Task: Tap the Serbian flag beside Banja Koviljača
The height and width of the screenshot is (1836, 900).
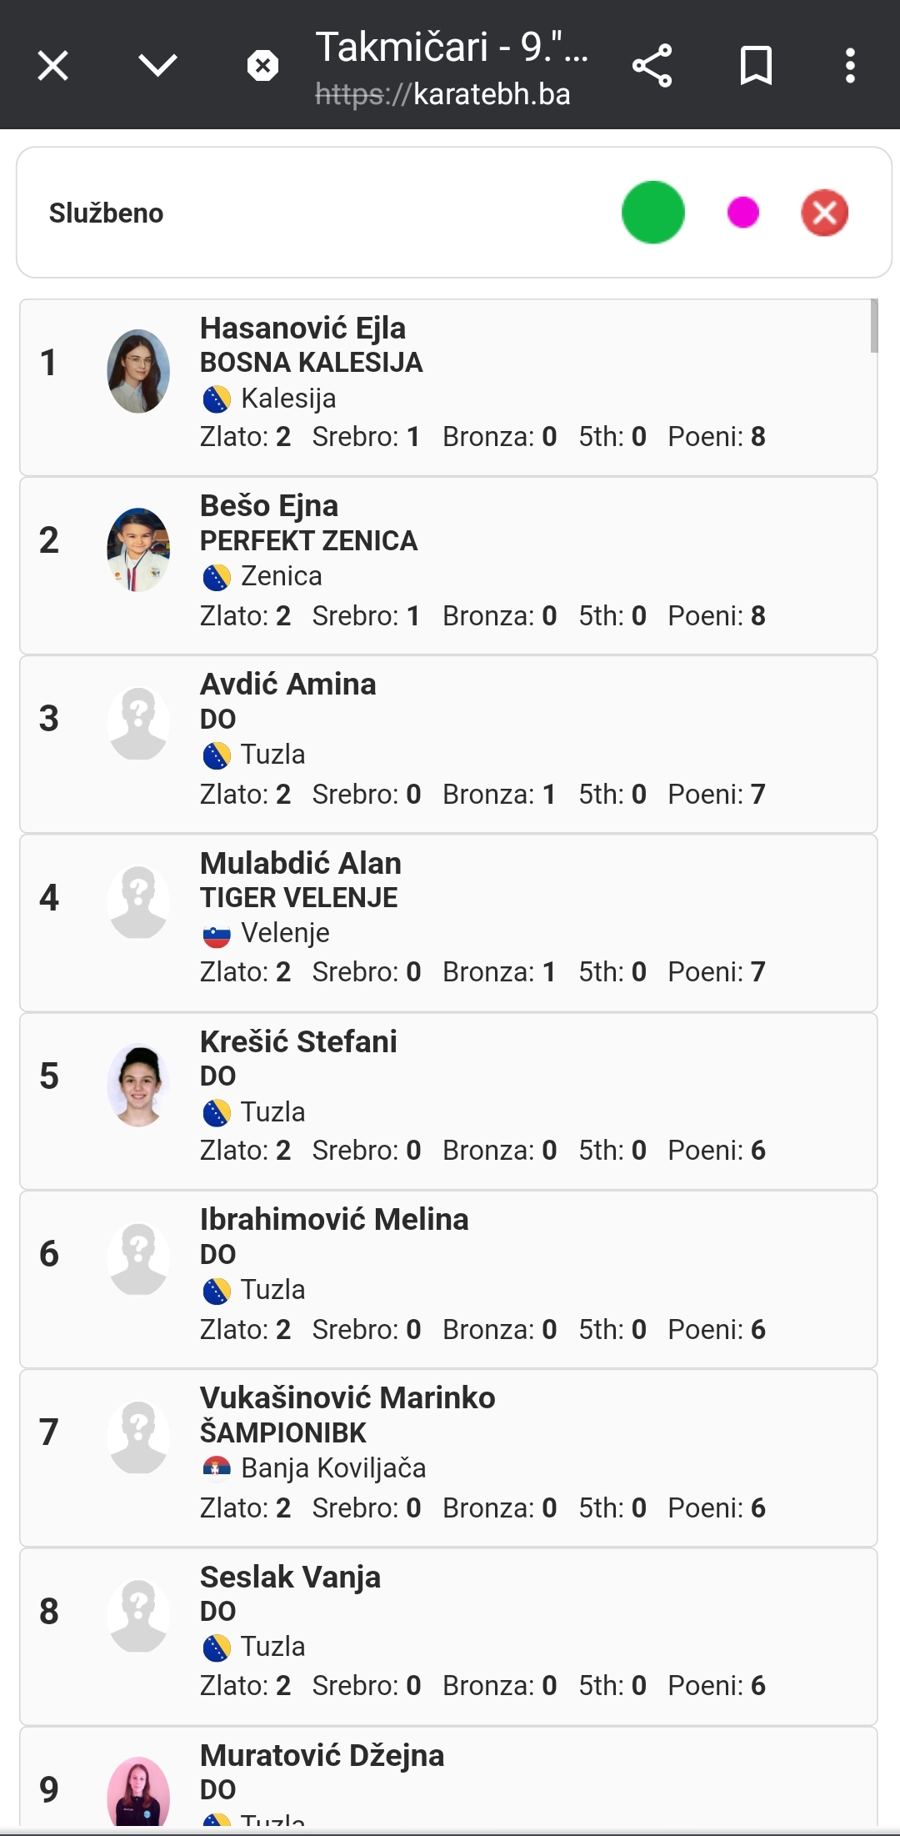Action: pos(217,1468)
